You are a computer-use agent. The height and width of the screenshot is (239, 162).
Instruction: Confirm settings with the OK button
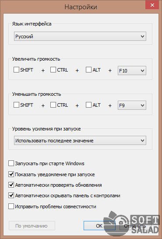[x=99, y=226]
